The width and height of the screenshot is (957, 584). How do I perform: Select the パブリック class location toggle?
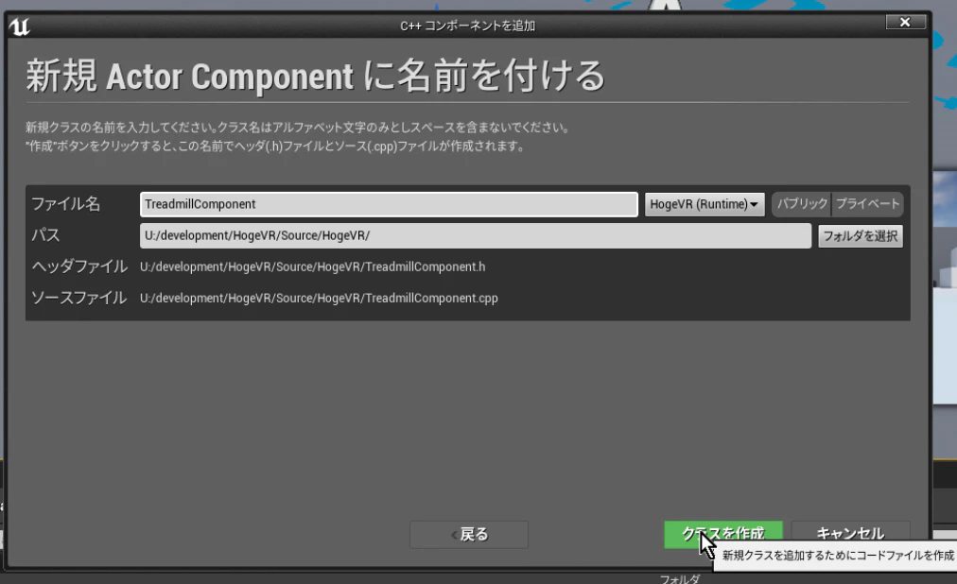[x=802, y=203]
